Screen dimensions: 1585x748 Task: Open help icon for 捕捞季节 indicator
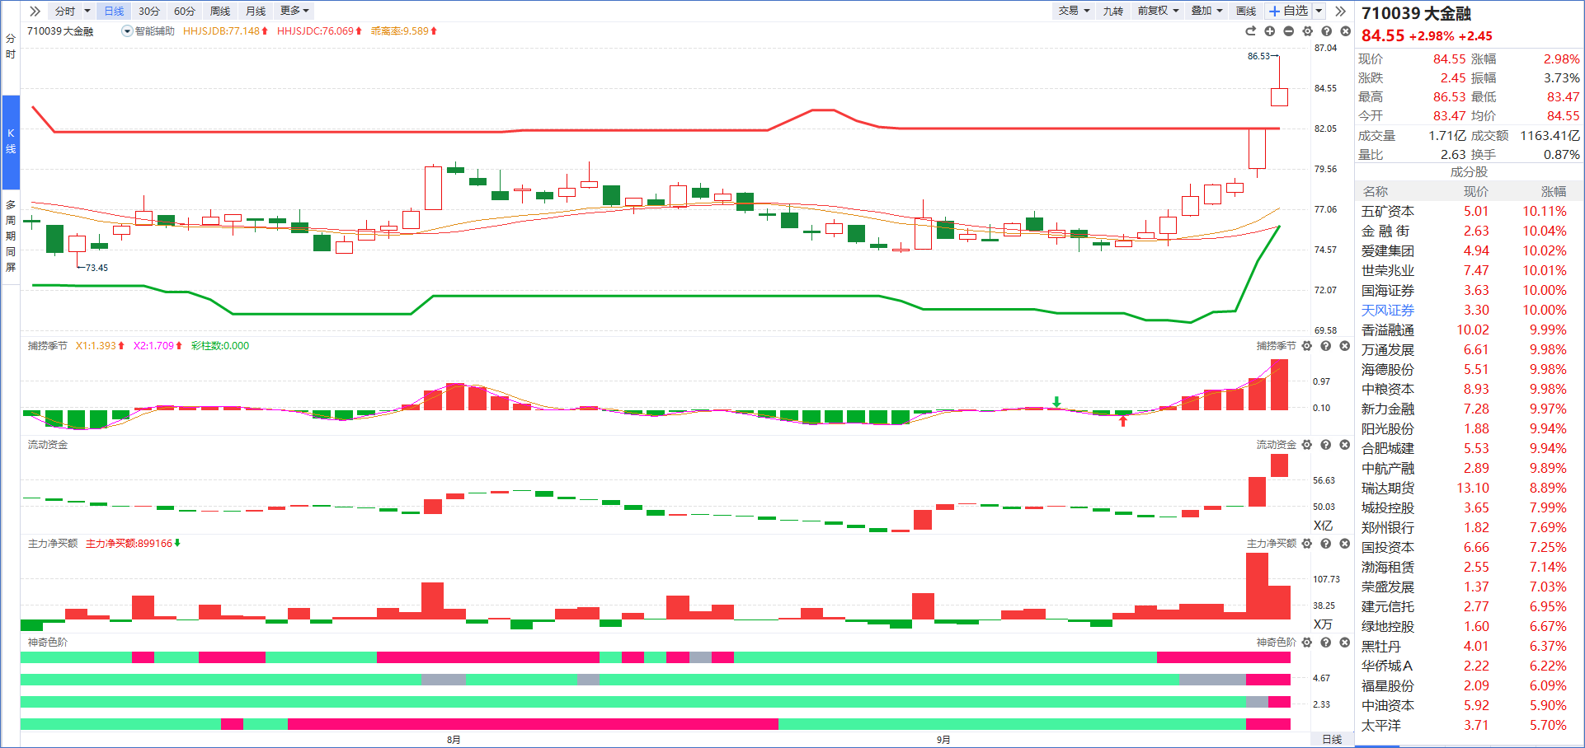1325,346
